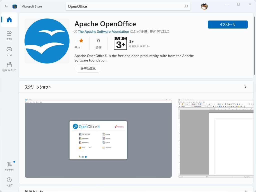Open the 映画 & テレビ section
256x192 pixels.
pyautogui.click(x=9, y=66)
